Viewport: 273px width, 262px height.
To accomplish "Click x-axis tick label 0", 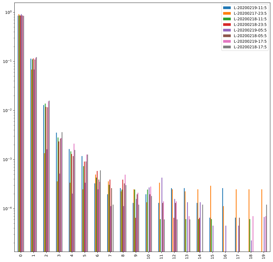I will (21, 255).
